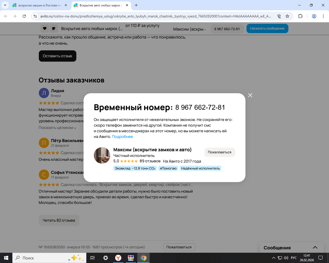This screenshot has width=329, height=263.
Task: Click the note icon beside the heart
Action: [54, 29]
